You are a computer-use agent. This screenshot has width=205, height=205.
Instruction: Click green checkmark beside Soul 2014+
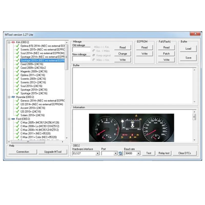pos(17,53)
